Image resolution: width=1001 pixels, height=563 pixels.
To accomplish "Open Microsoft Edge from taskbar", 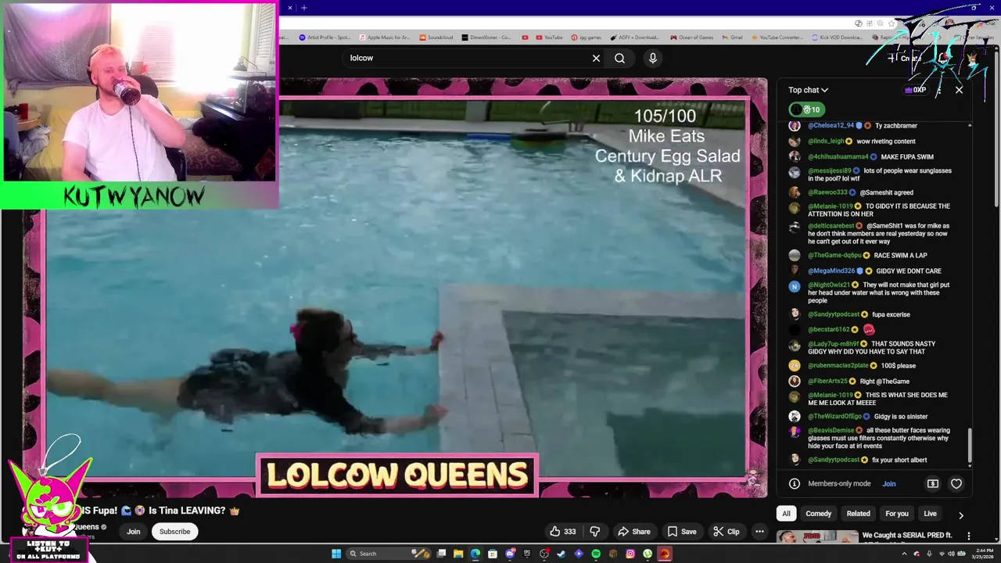I will [475, 554].
